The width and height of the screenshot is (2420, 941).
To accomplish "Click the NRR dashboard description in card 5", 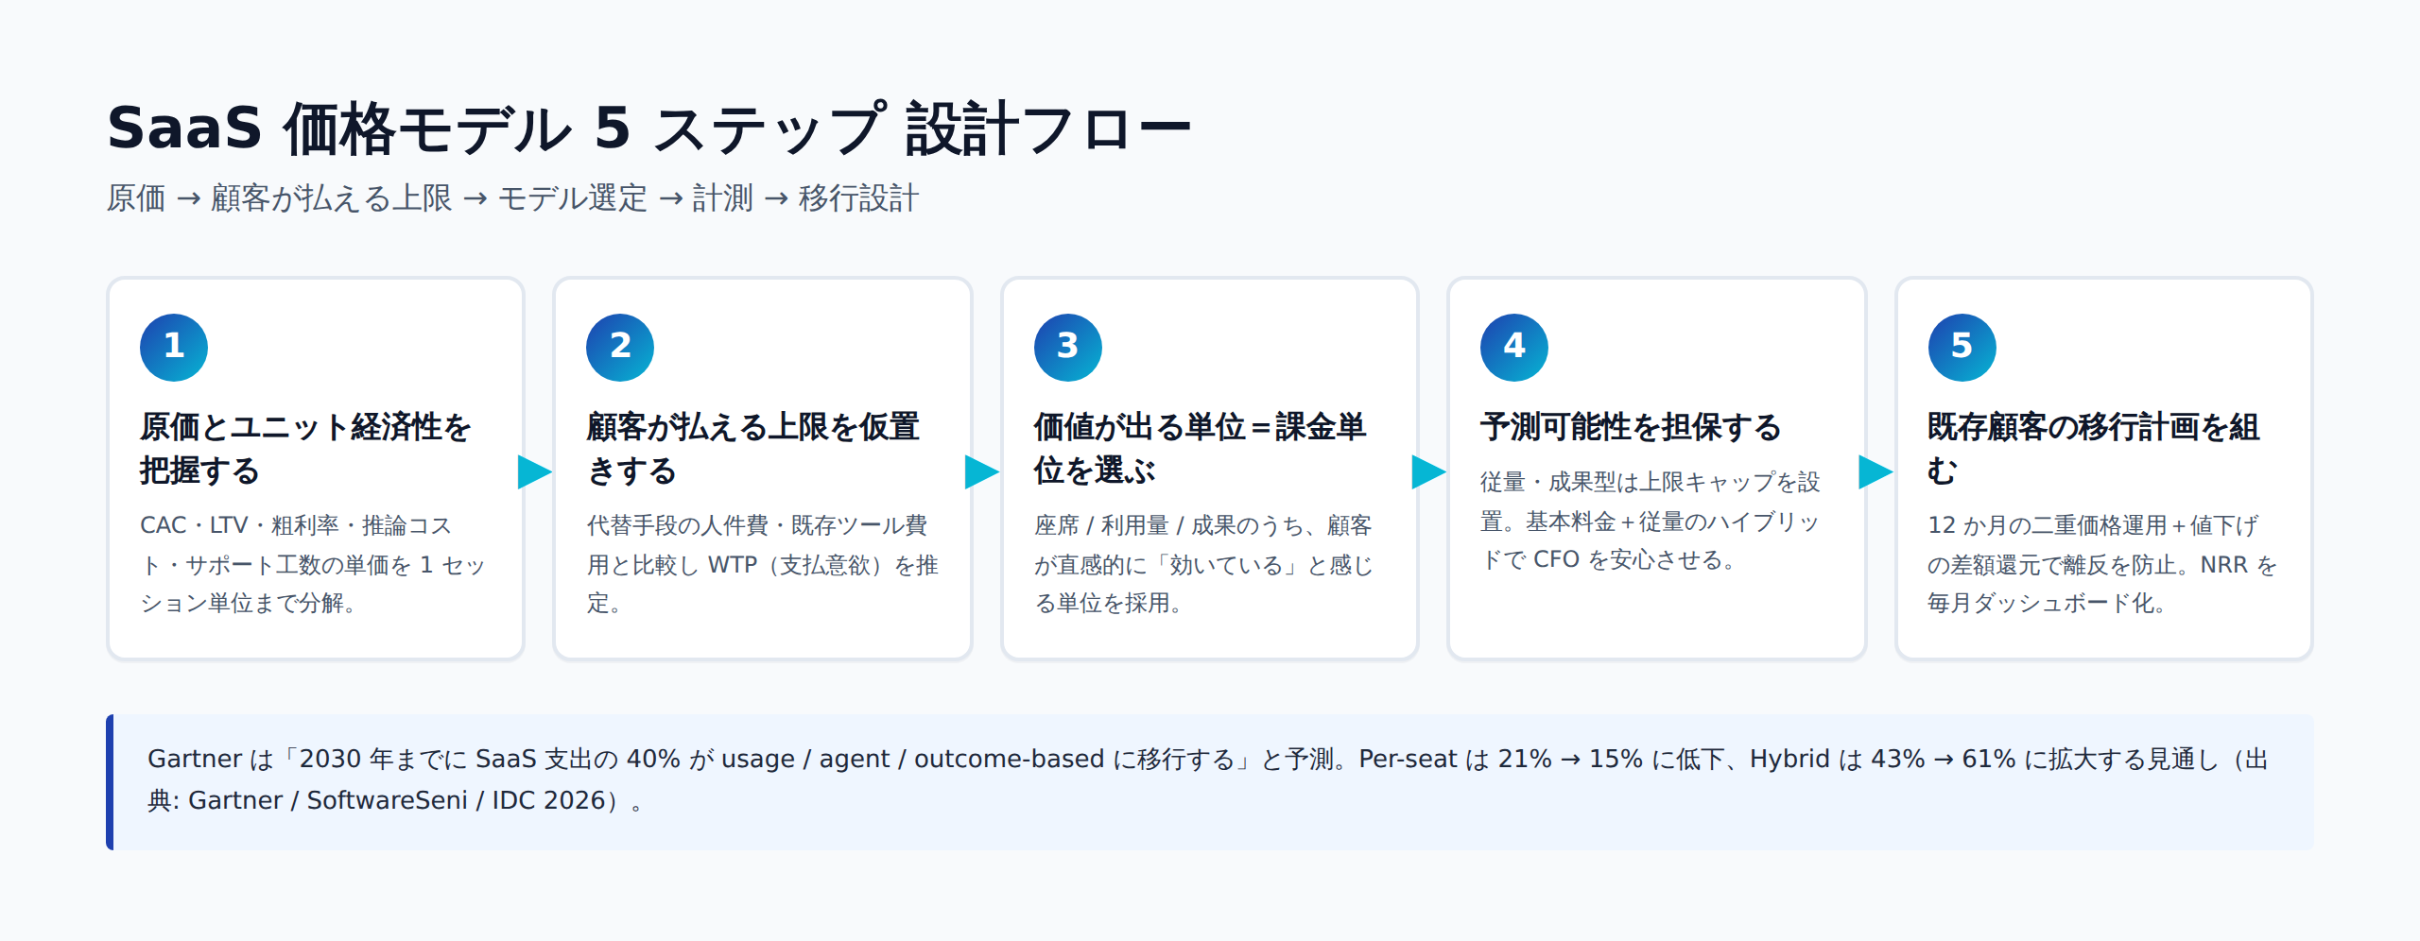I will coord(2102,564).
